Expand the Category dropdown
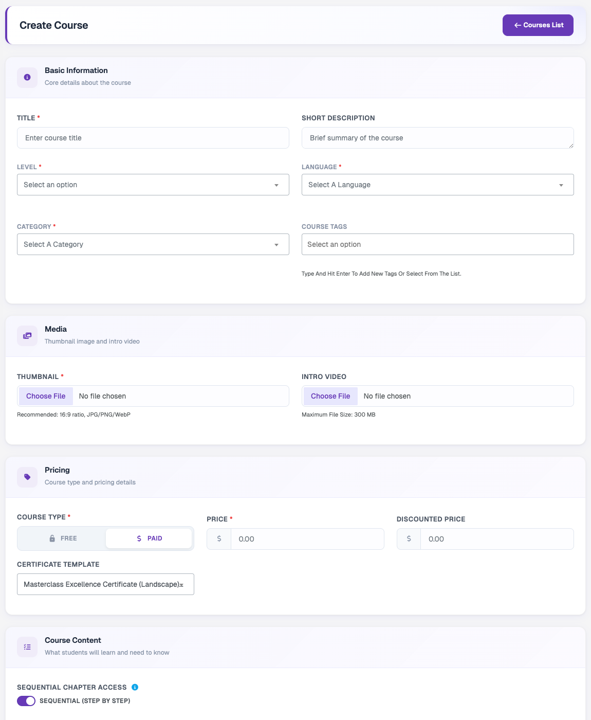The height and width of the screenshot is (720, 591). point(153,244)
